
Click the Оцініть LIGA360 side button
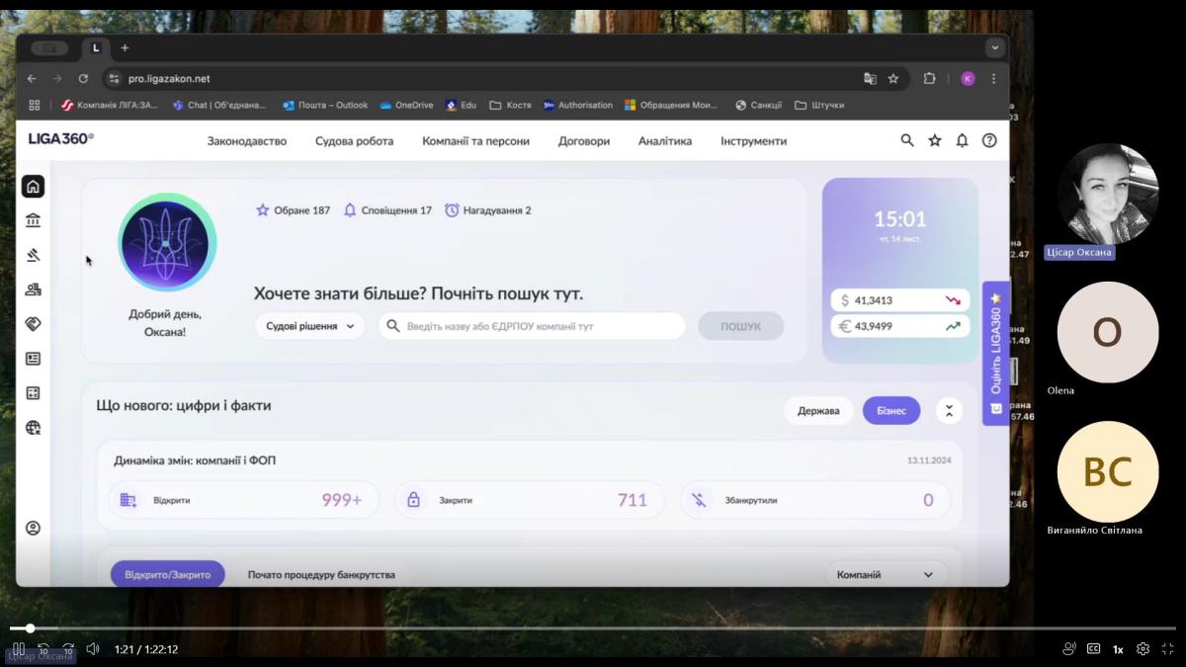pyautogui.click(x=996, y=354)
